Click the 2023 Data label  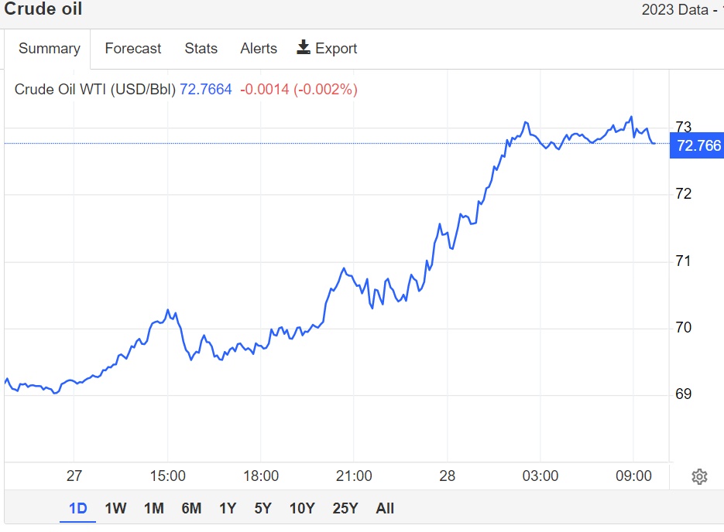(674, 10)
